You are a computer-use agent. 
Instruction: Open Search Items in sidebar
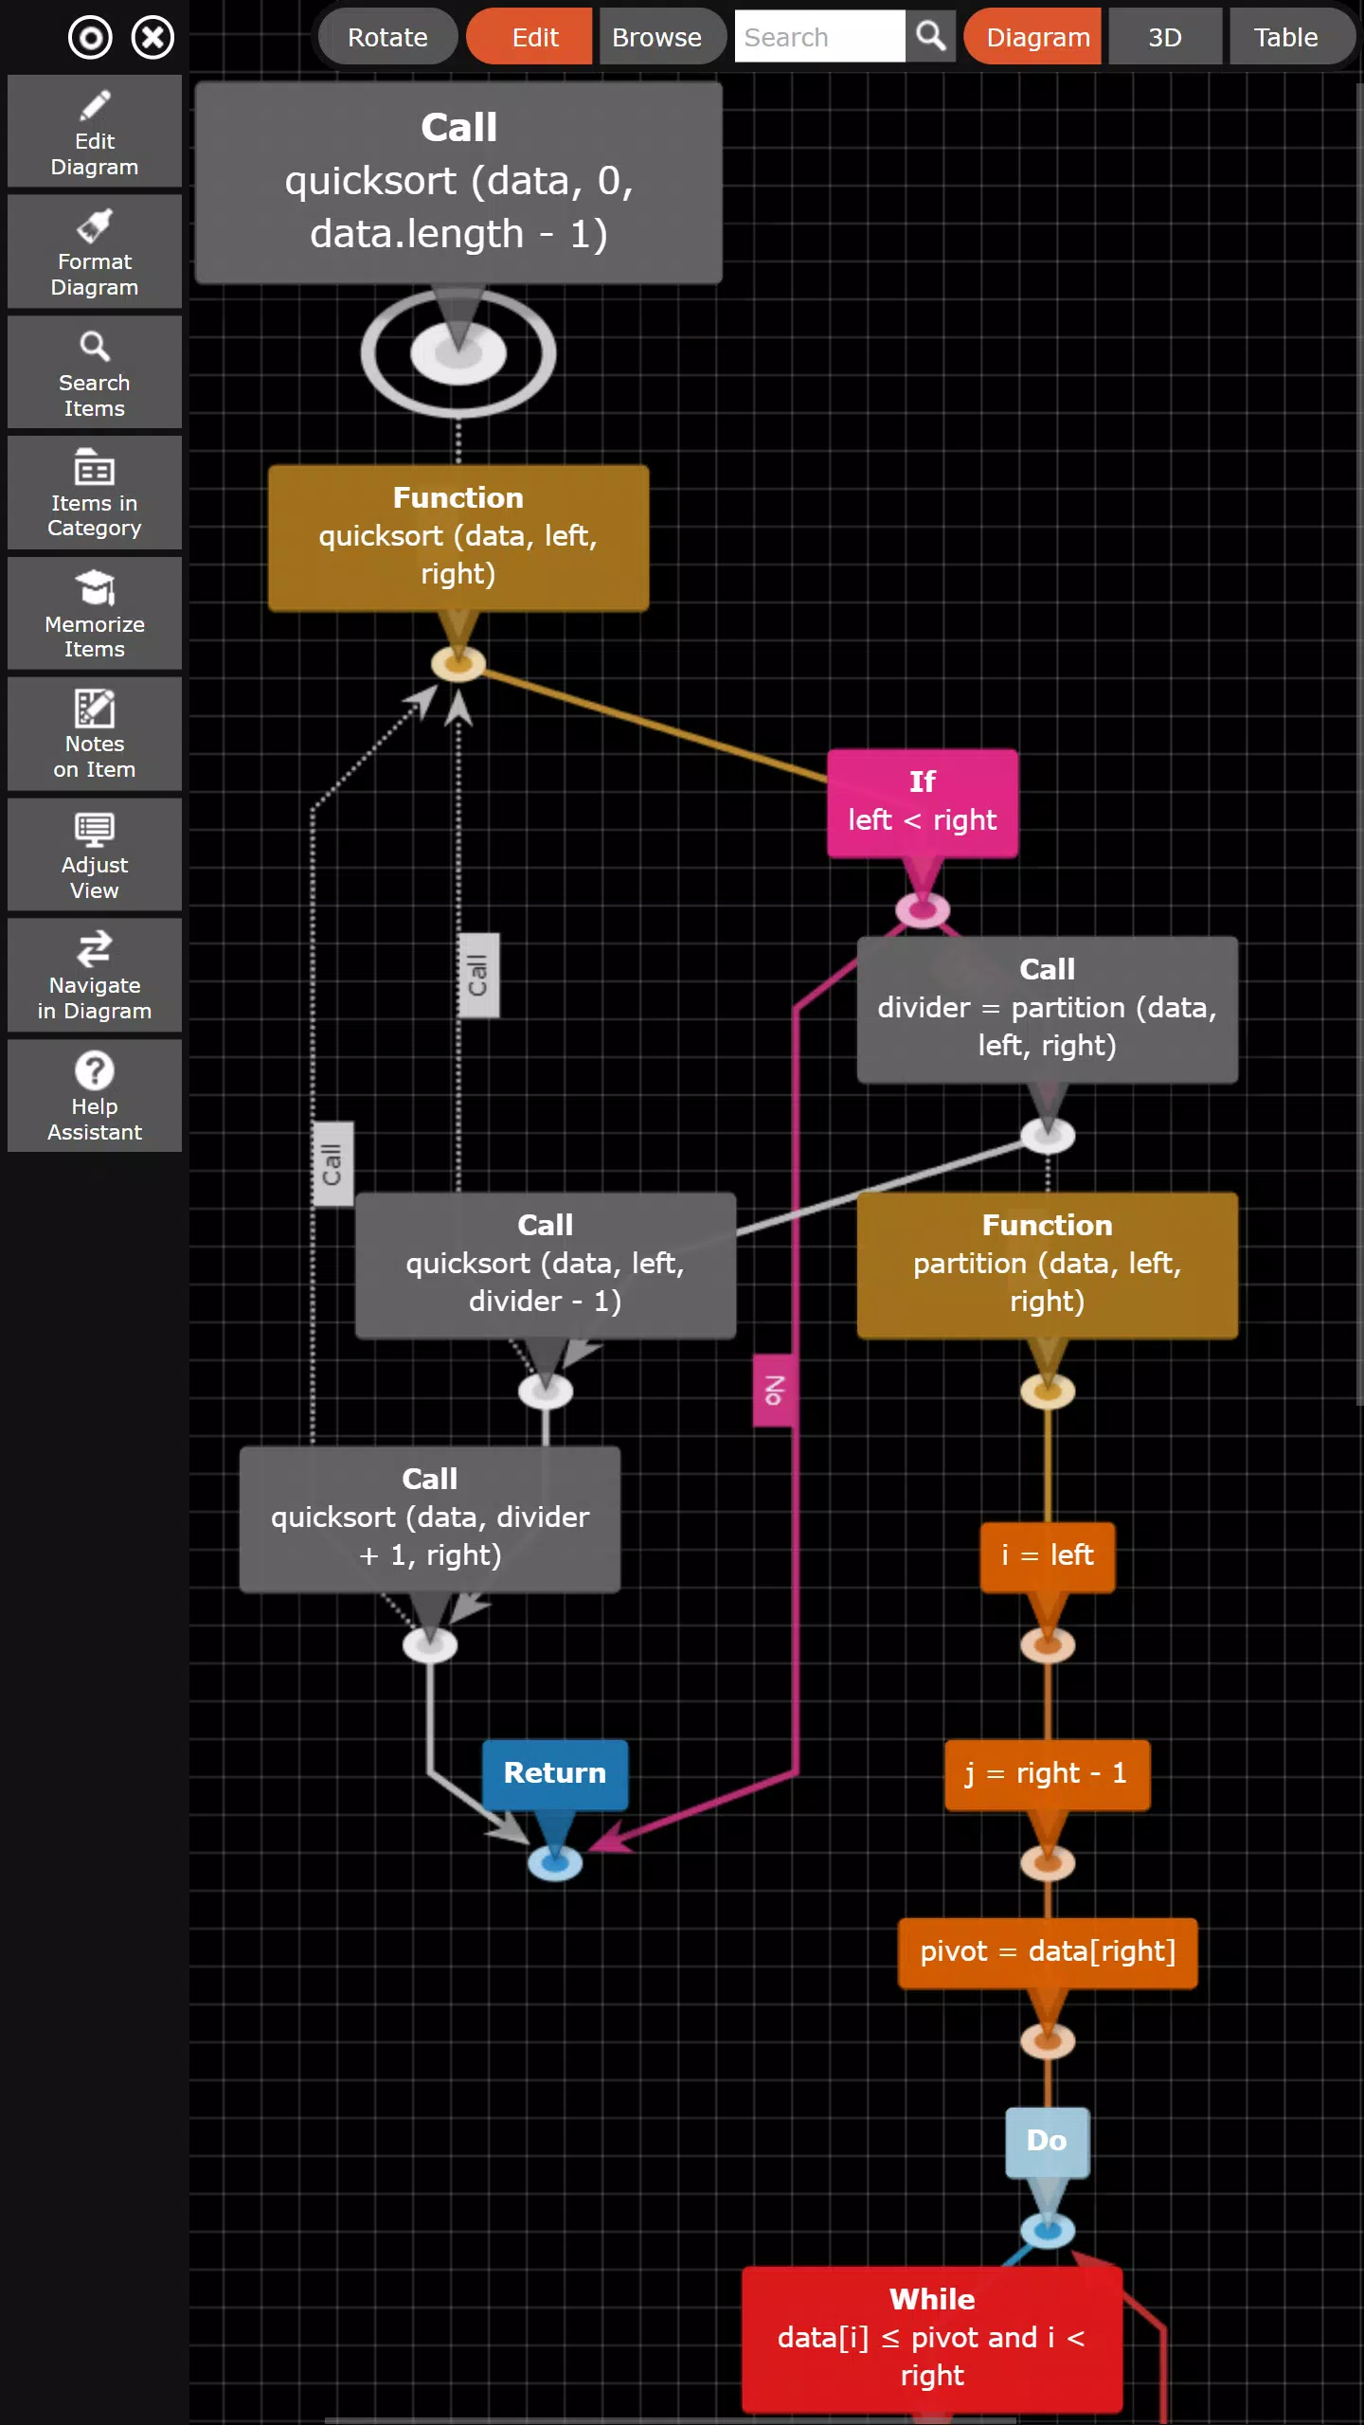pos(95,372)
